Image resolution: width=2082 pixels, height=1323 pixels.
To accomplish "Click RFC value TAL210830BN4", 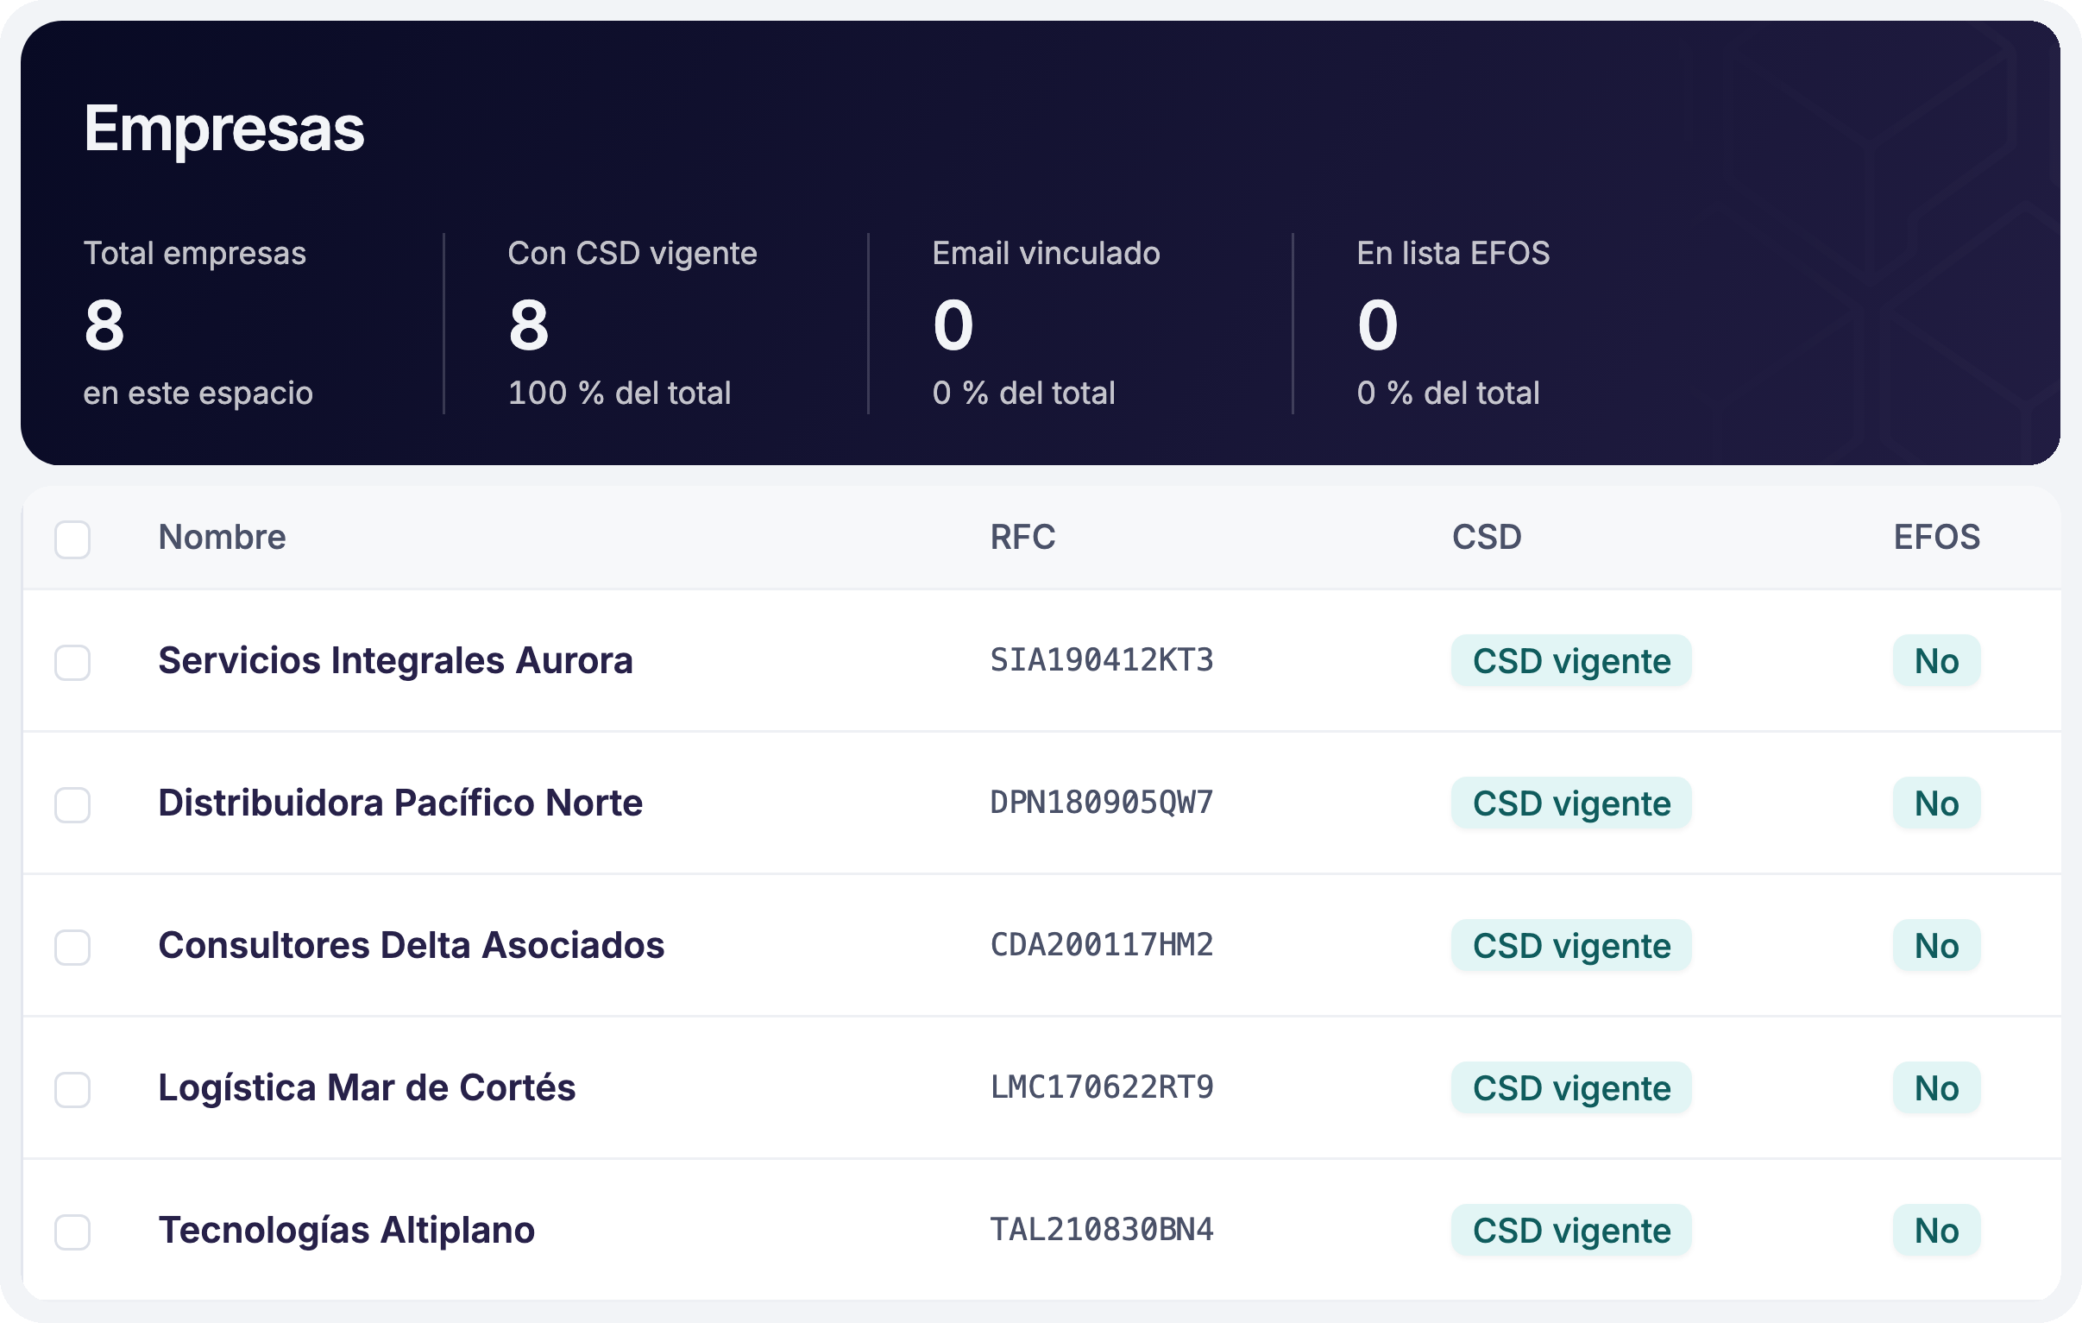I will 1102,1231.
